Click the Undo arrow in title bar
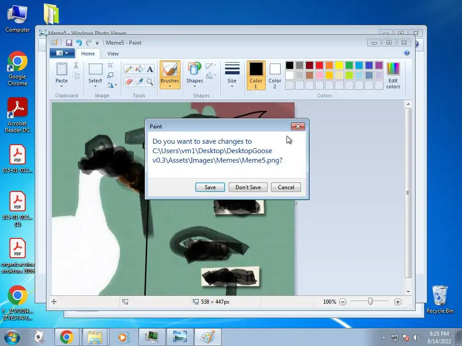The image size is (462, 346). (x=79, y=43)
